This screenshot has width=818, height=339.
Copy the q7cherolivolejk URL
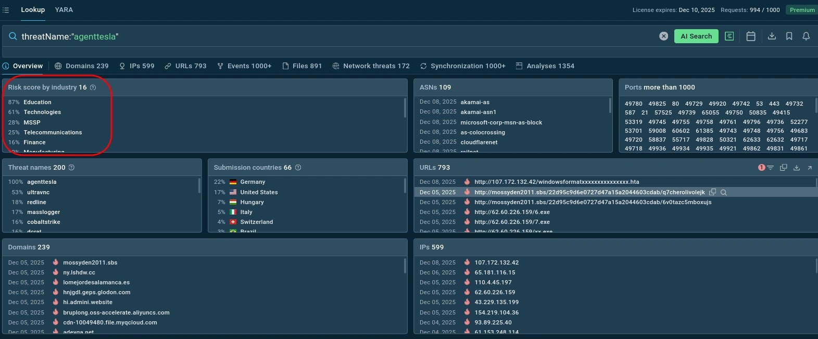click(x=713, y=192)
